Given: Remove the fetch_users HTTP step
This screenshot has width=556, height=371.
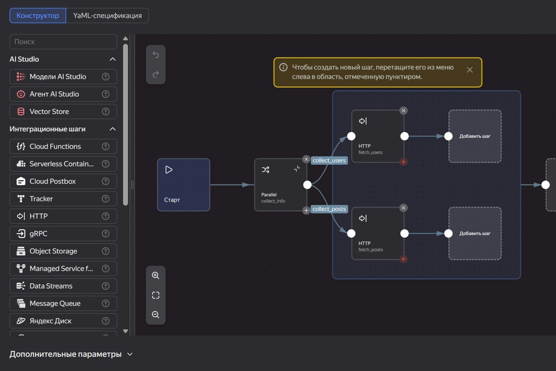Looking at the screenshot, I should point(403,111).
